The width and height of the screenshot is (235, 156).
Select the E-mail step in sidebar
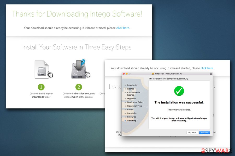[130, 109]
